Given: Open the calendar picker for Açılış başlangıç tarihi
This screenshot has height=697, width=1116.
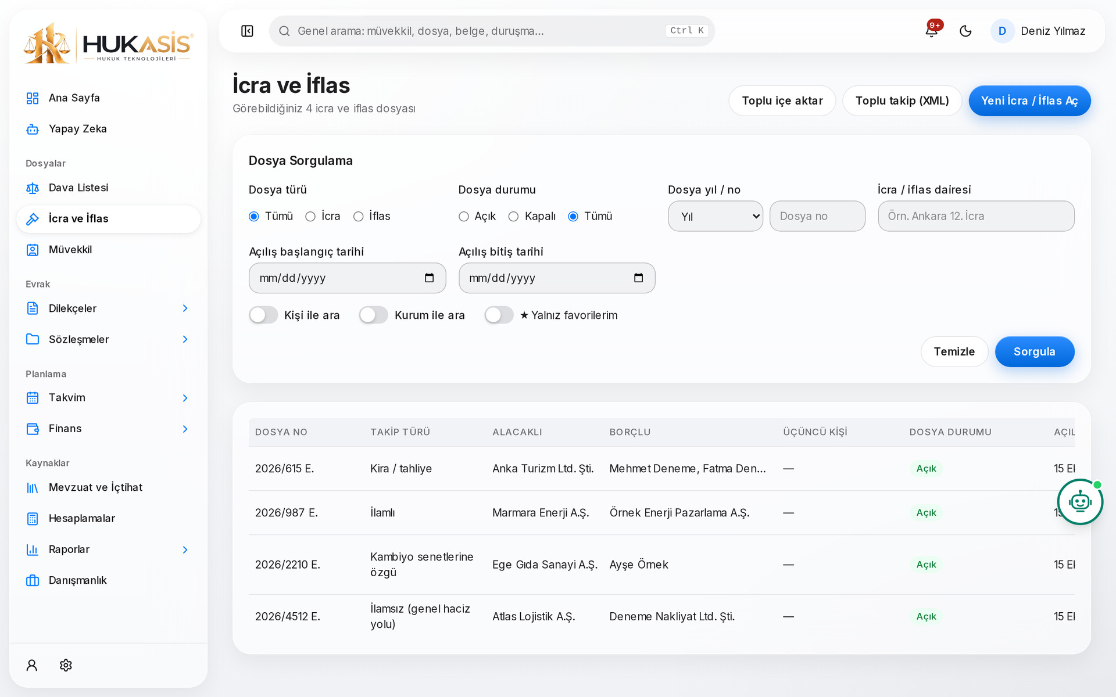Looking at the screenshot, I should click(x=429, y=278).
